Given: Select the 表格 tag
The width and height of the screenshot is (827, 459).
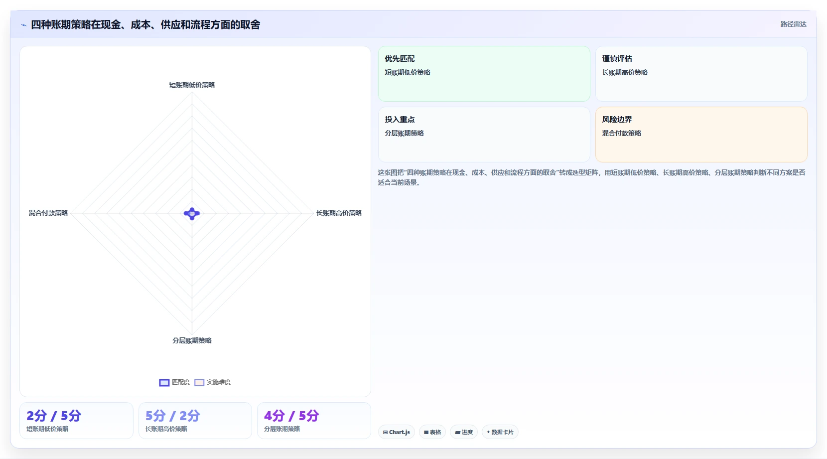Looking at the screenshot, I should (x=432, y=432).
